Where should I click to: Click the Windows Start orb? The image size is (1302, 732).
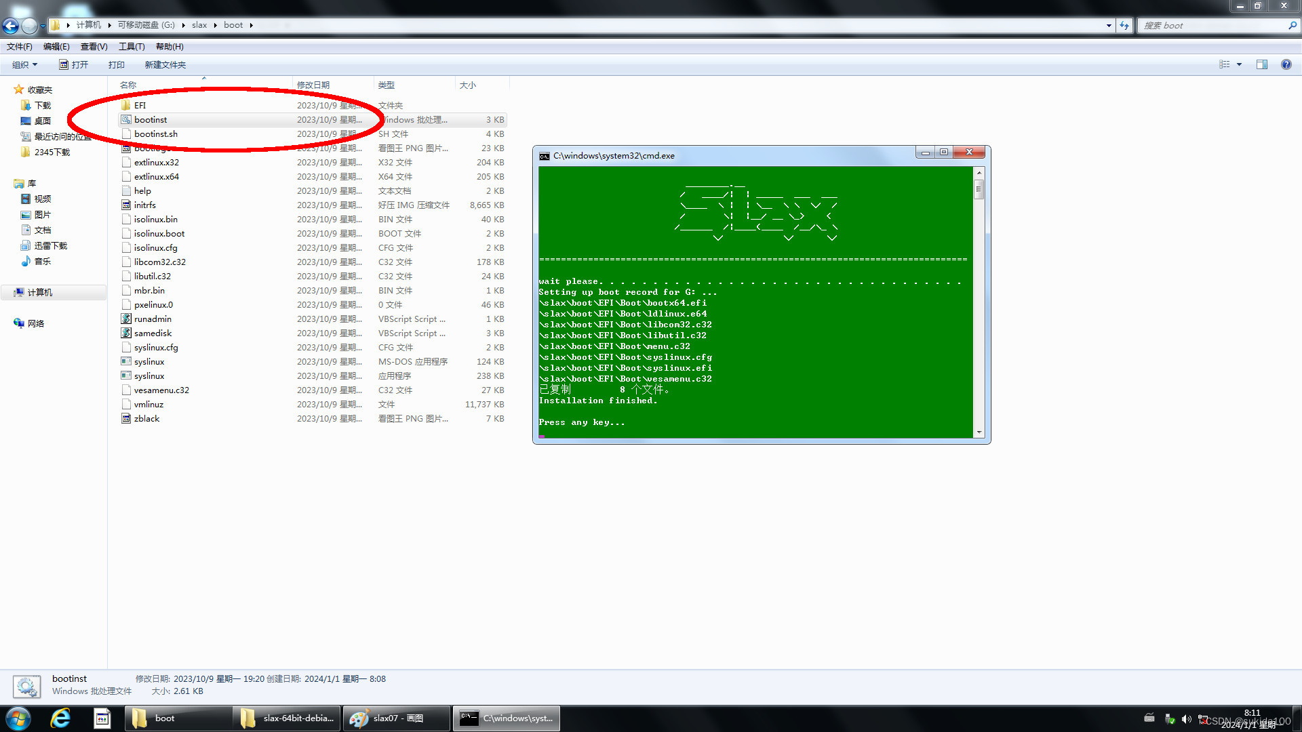pos(18,718)
